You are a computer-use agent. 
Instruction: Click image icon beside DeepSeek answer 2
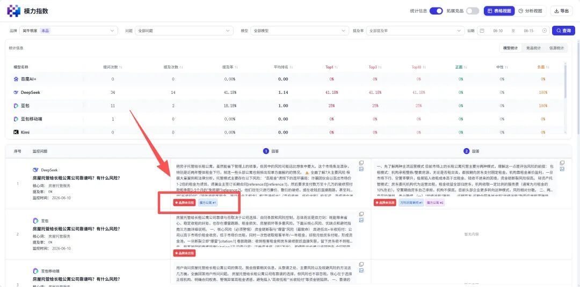click(x=562, y=169)
